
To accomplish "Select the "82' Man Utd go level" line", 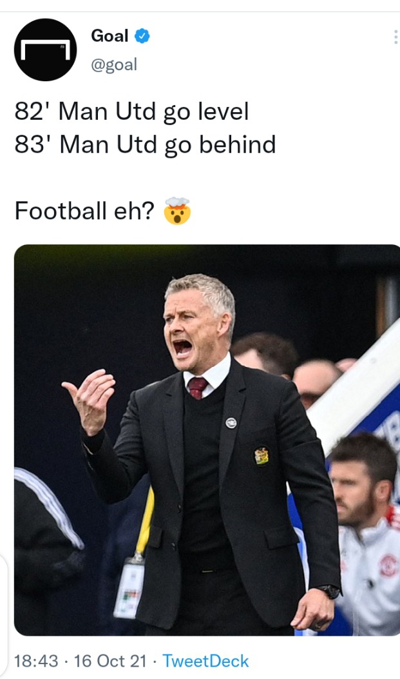I will [131, 112].
